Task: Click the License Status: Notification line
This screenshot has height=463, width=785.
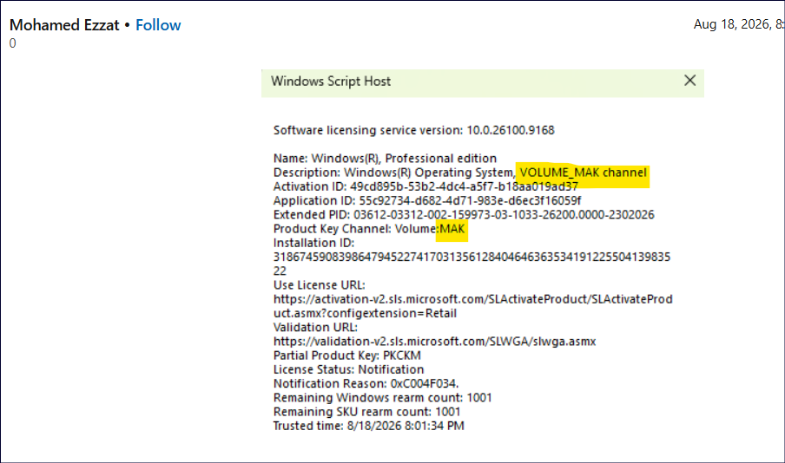Action: click(348, 369)
